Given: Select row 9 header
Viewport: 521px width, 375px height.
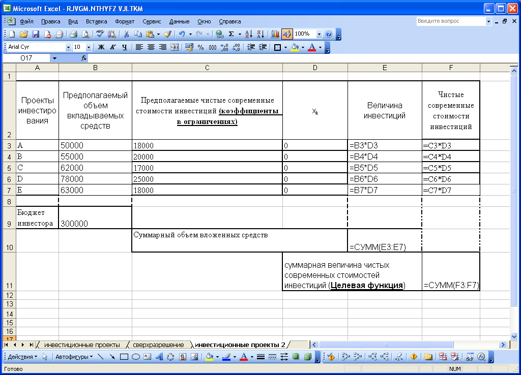Looking at the screenshot, I should coord(9,217).
